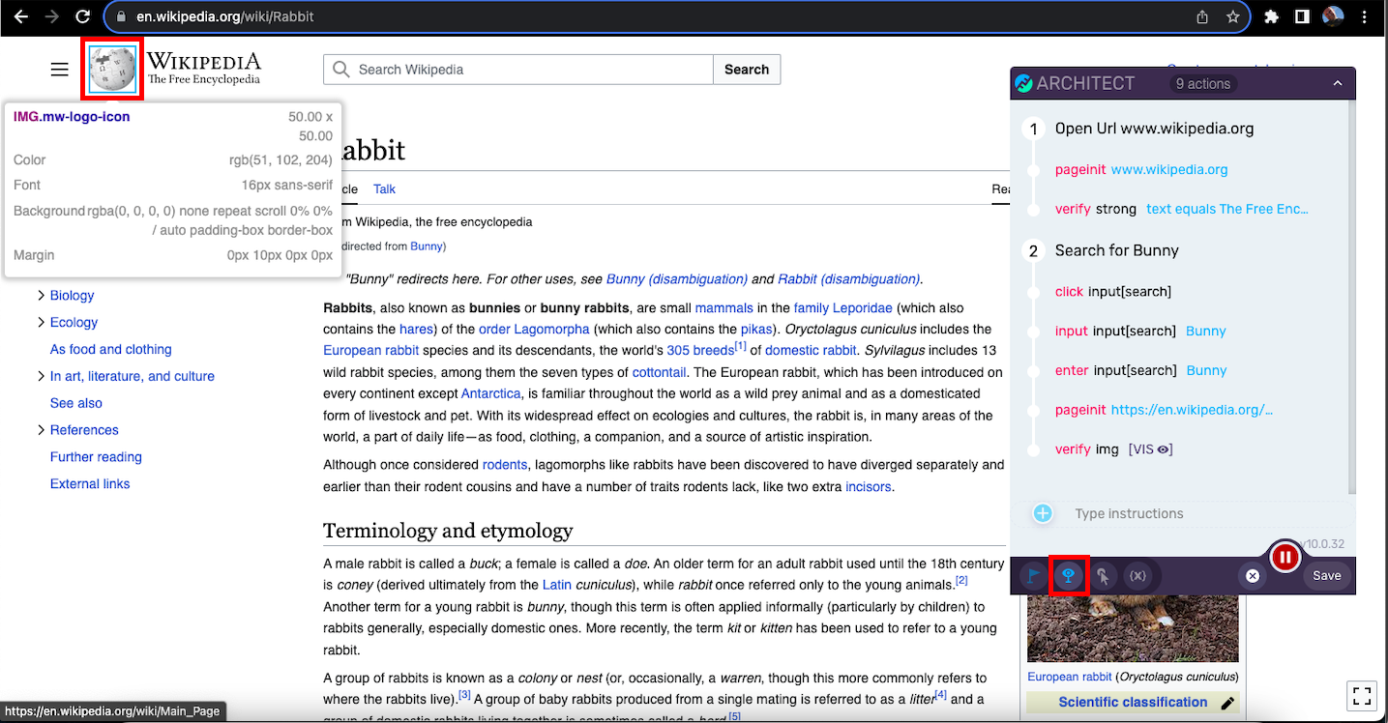Toggle the browser side panel icon

1302,16
